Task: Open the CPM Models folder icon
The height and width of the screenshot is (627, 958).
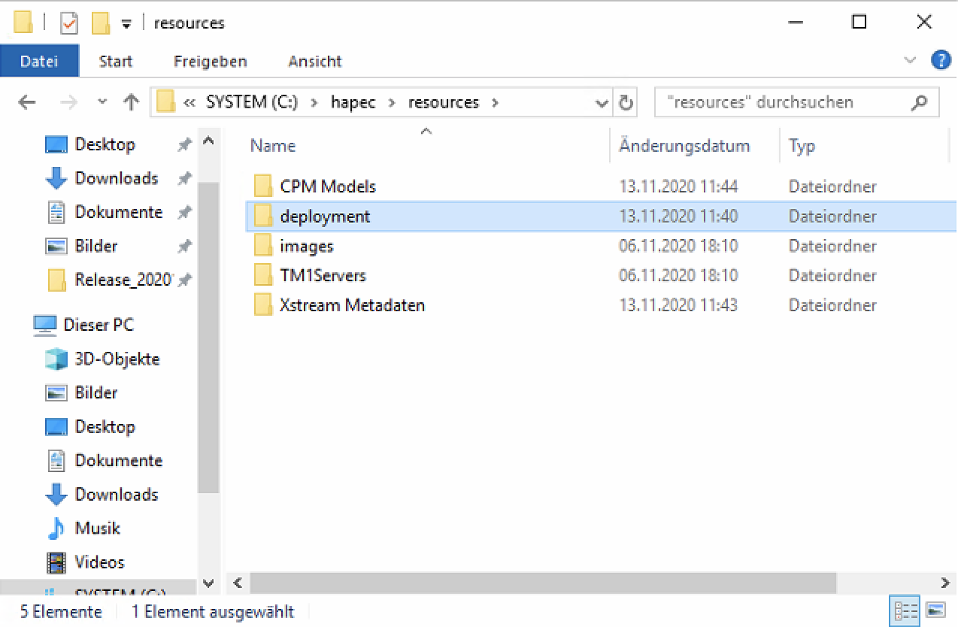Action: pyautogui.click(x=263, y=186)
